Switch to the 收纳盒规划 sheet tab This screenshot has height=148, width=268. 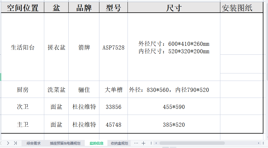(x=119, y=143)
